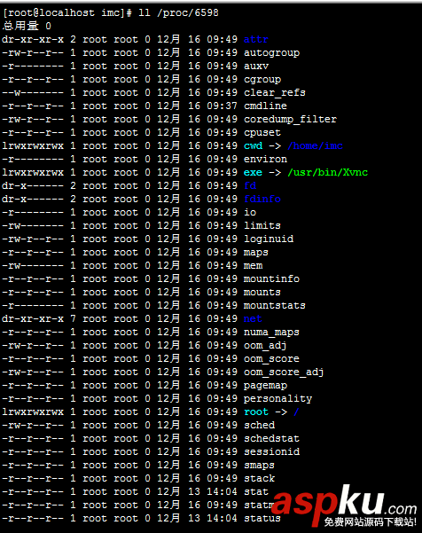Click the 'loginuid' file name

pyautogui.click(x=269, y=239)
